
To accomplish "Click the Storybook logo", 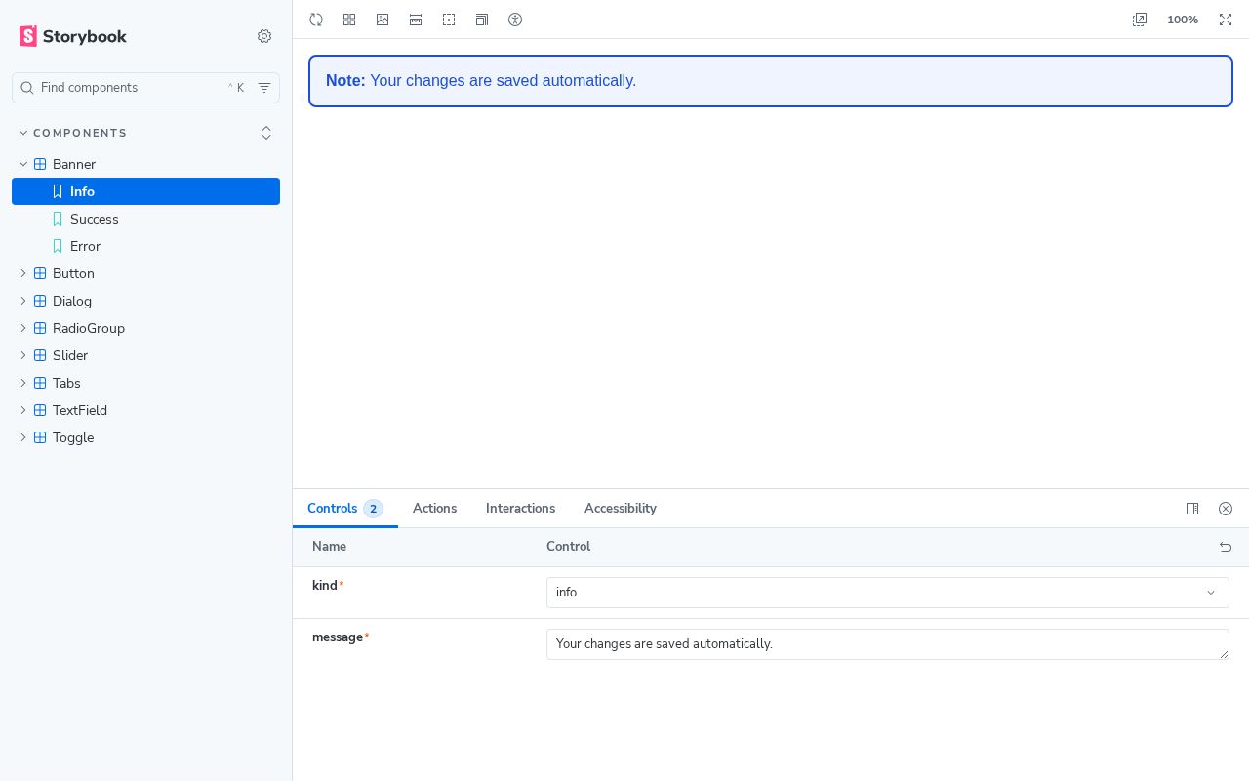I will (73, 36).
